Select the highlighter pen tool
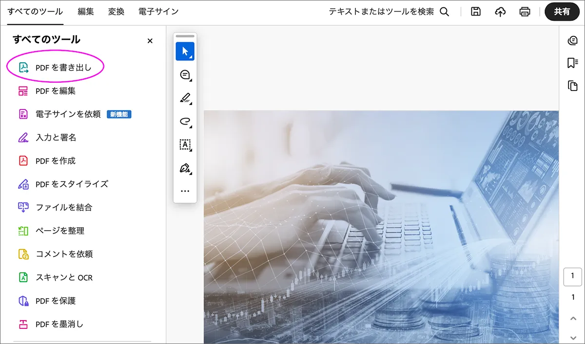This screenshot has height=344, width=585. click(x=185, y=98)
